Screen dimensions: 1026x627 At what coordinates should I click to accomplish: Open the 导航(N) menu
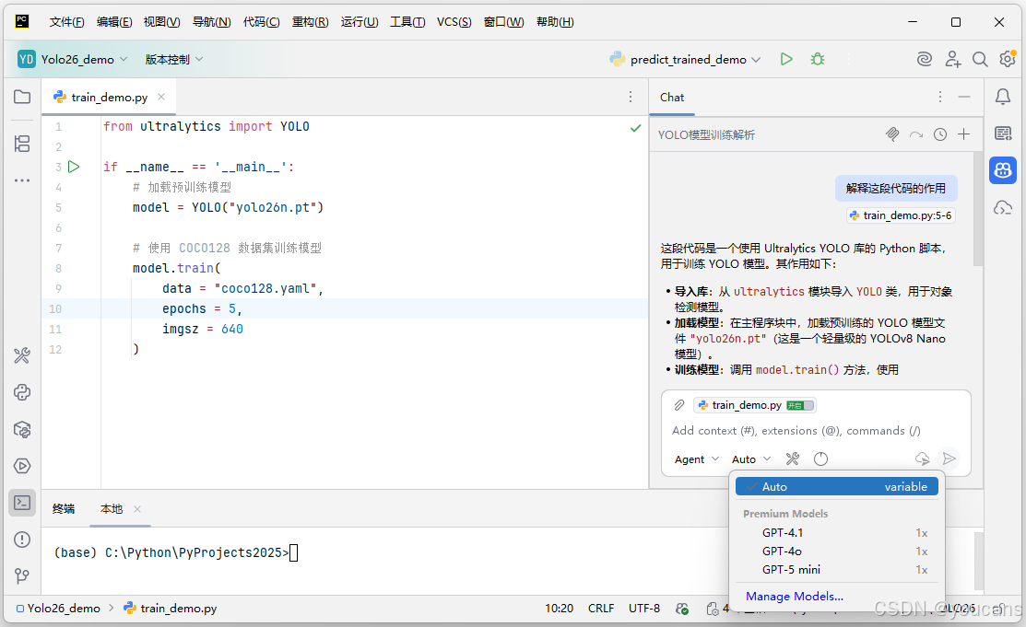[x=211, y=21]
